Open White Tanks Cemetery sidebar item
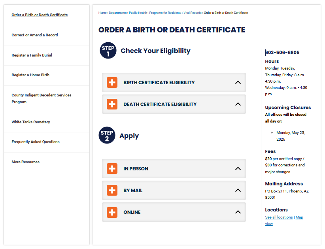325x249 pixels. click(x=31, y=122)
